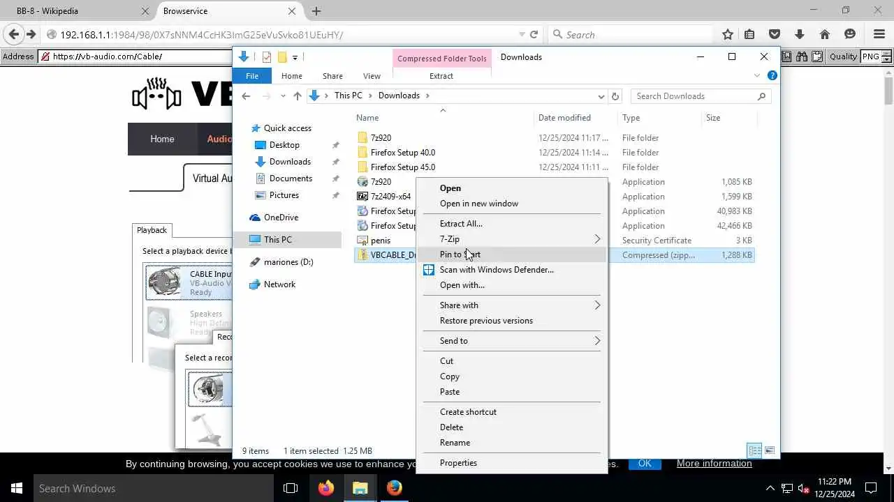
Task: Click the Properties quick access toolbar icon
Action: pos(266,57)
